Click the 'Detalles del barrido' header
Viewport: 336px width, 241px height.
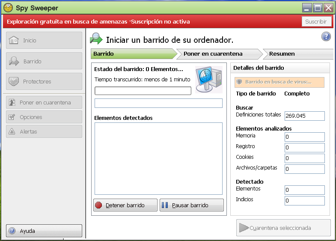point(280,68)
